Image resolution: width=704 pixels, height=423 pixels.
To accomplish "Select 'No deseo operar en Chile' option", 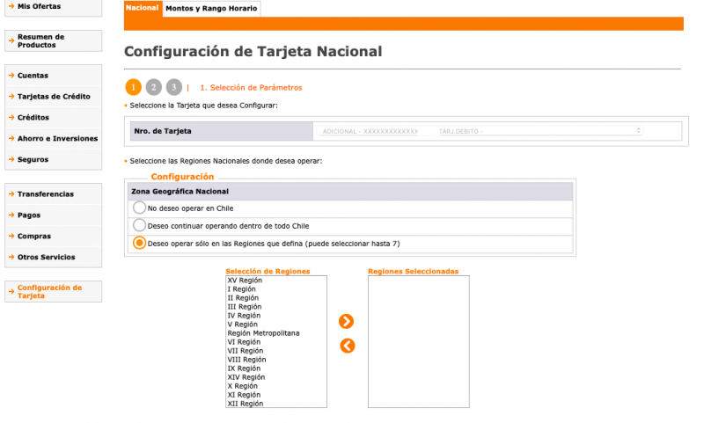I will 139,208.
